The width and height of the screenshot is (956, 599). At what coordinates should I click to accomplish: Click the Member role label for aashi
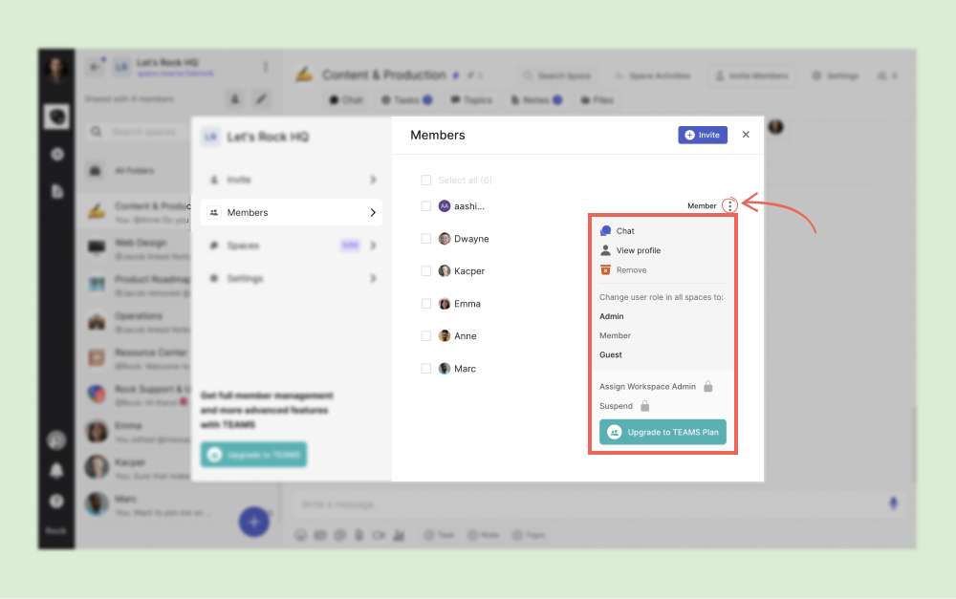(x=702, y=206)
